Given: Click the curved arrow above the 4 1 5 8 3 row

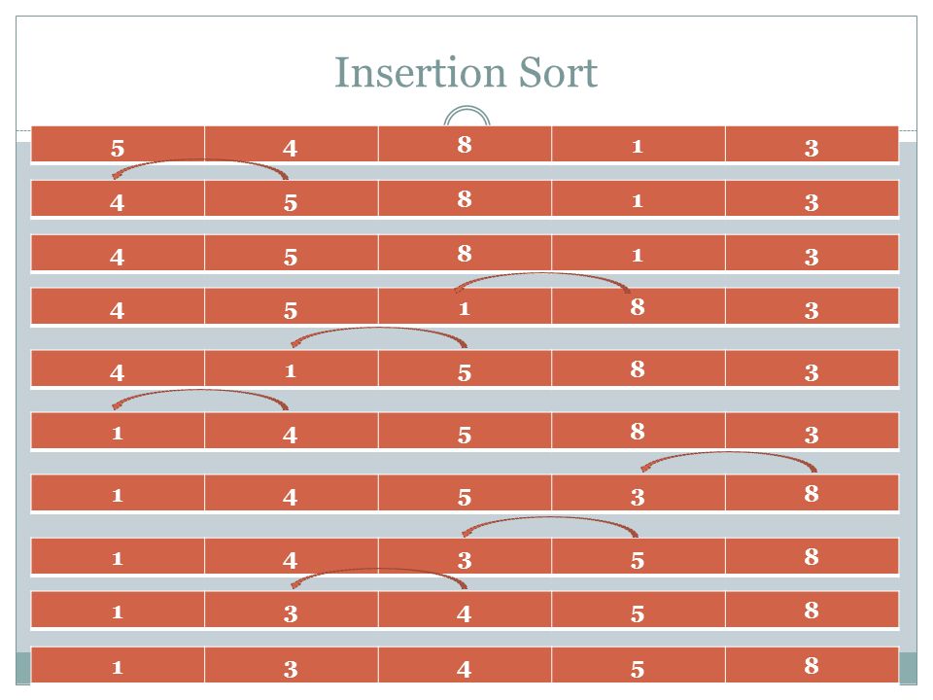Looking at the screenshot, I should [x=379, y=337].
